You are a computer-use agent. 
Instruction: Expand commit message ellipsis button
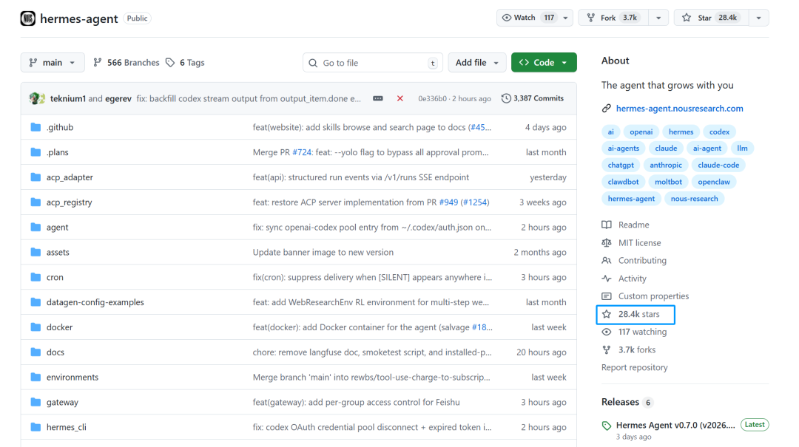378,98
